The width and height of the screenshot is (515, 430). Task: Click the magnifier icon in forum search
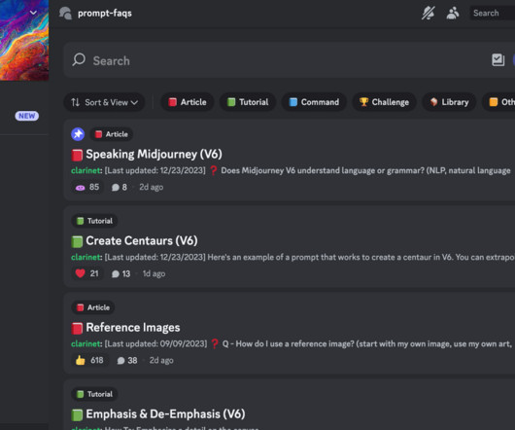[x=79, y=60]
